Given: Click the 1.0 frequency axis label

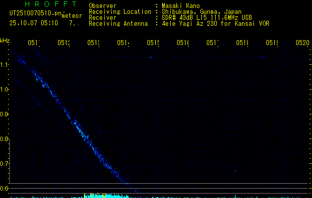Looking at the screenshot, I should [x=4, y=90].
